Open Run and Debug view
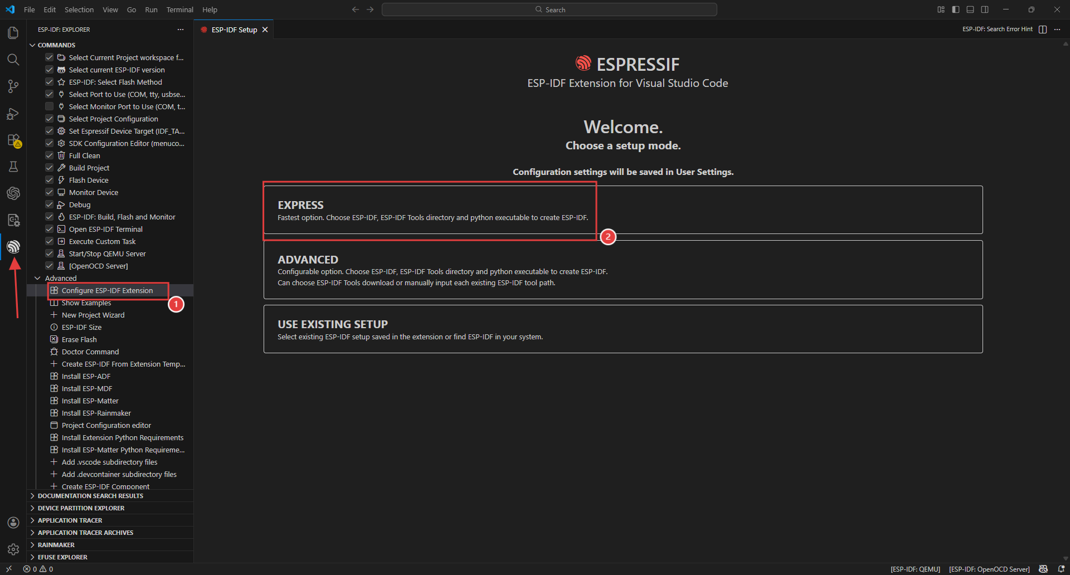The height and width of the screenshot is (575, 1070). coord(13,113)
